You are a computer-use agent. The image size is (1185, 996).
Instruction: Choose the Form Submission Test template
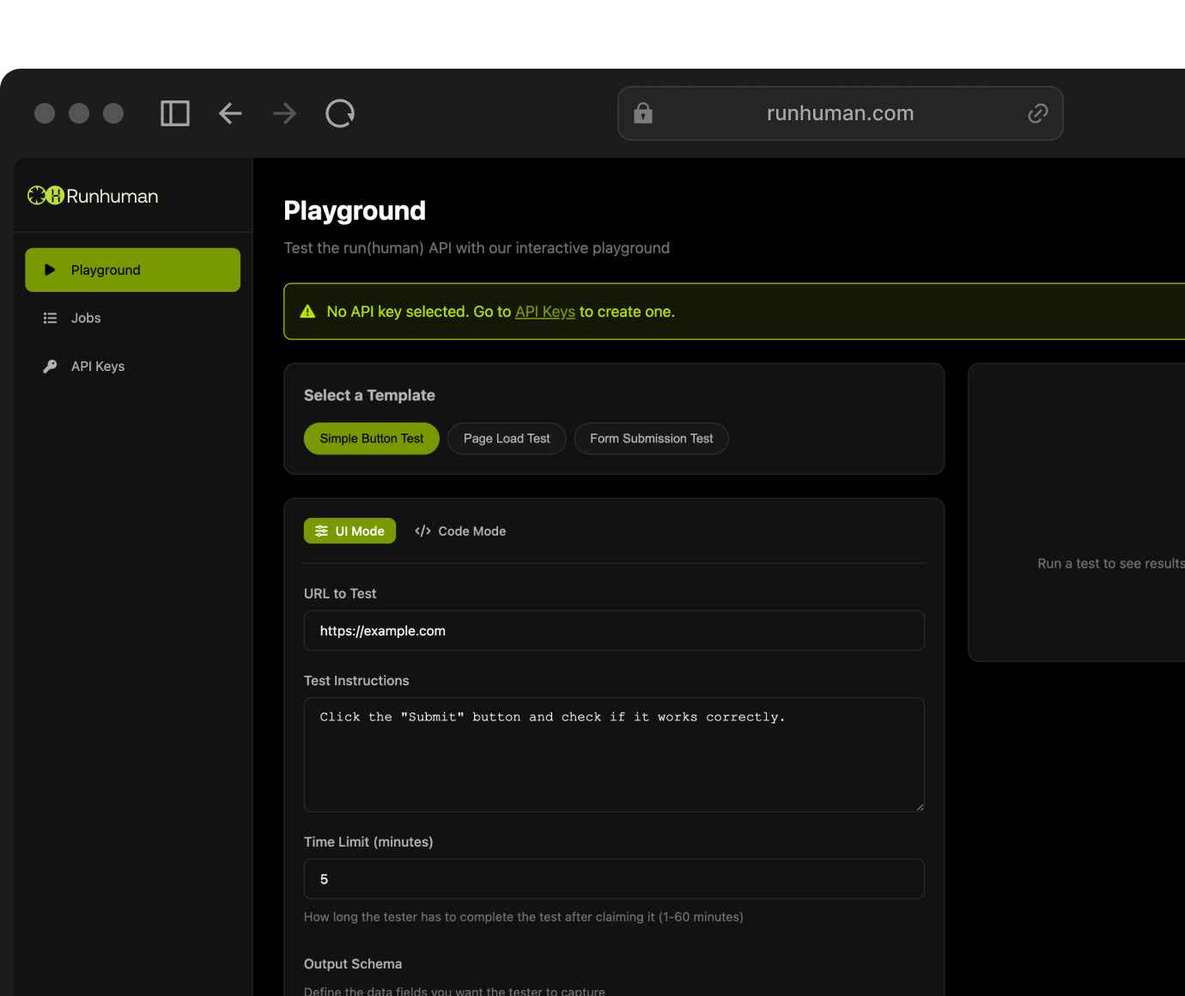pos(651,439)
